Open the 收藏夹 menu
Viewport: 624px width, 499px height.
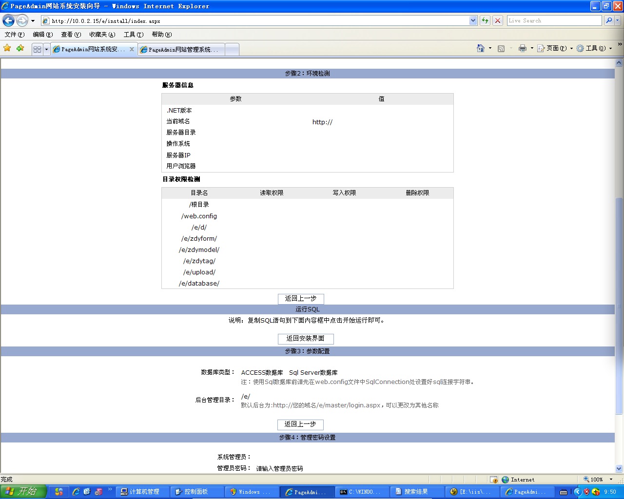(102, 35)
